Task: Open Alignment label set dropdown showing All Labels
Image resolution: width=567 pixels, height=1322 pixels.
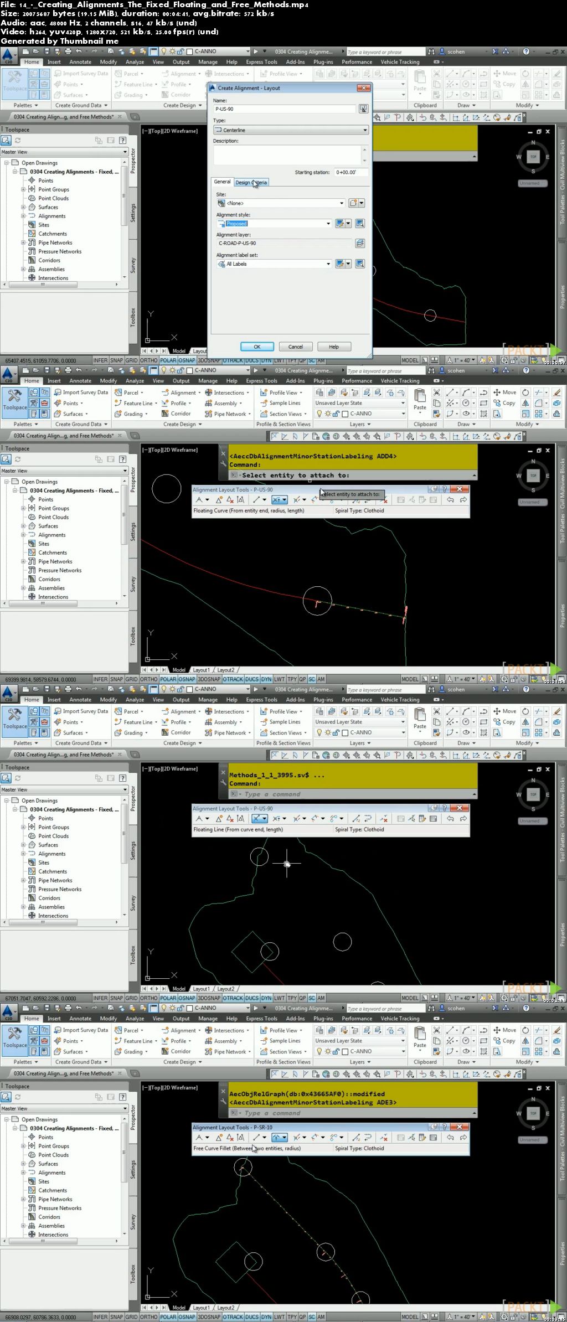Action: [274, 264]
